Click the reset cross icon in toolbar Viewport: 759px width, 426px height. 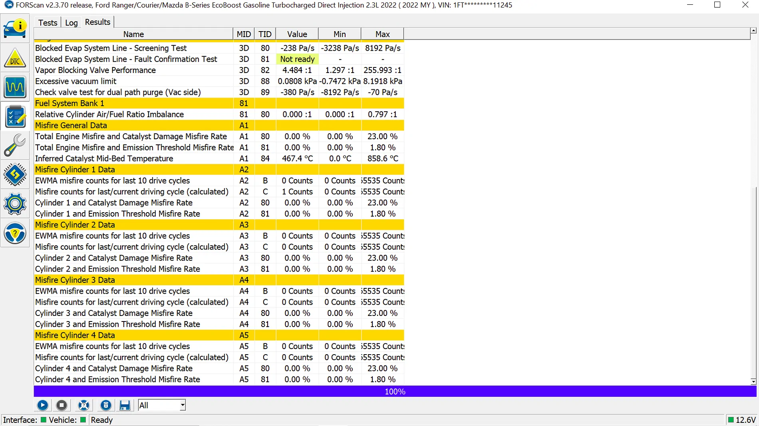(x=83, y=405)
